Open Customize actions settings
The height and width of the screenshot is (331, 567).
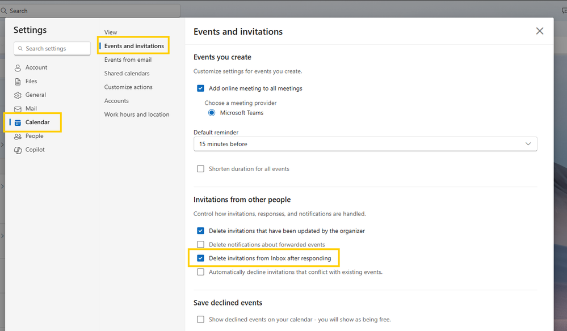[128, 87]
